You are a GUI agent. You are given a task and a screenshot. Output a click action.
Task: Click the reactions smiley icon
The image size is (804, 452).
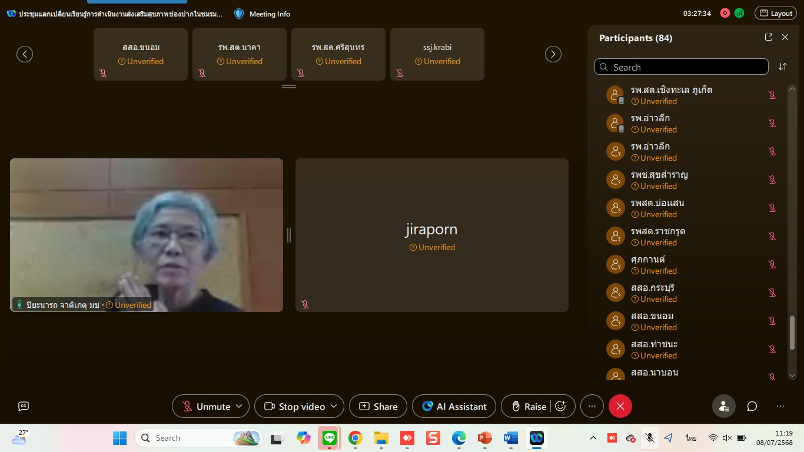561,406
